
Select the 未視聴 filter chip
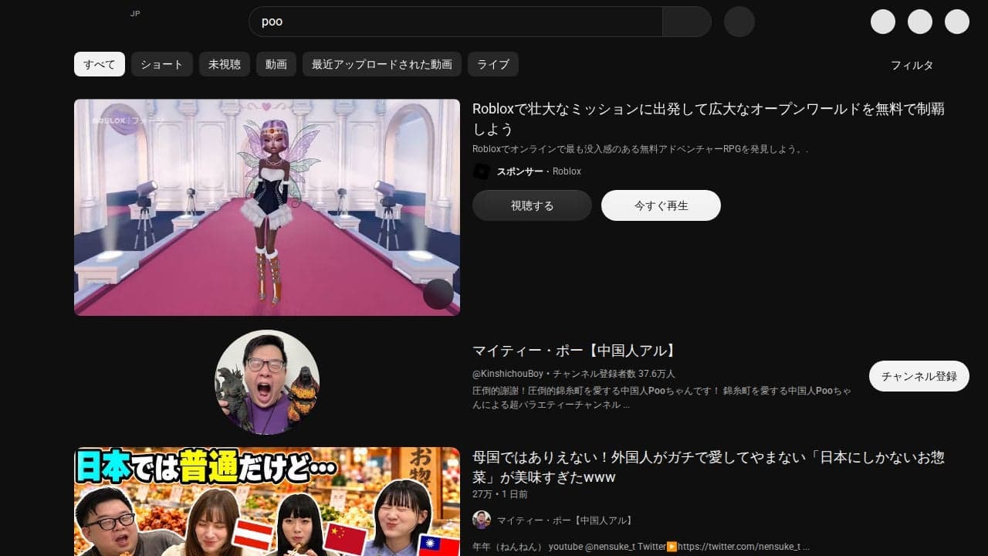coord(225,64)
